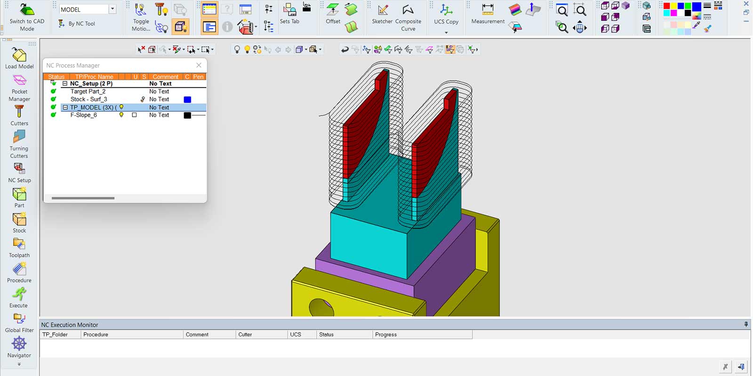Screen dimensions: 753x376
Task: Toggle the light bulb on TP_MODEL row
Action: coord(121,107)
